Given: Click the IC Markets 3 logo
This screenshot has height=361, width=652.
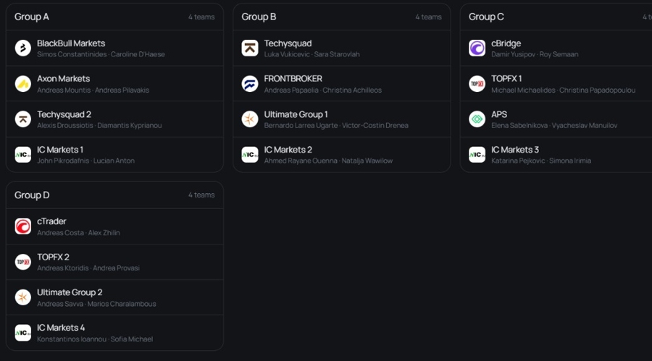Looking at the screenshot, I should click(477, 155).
